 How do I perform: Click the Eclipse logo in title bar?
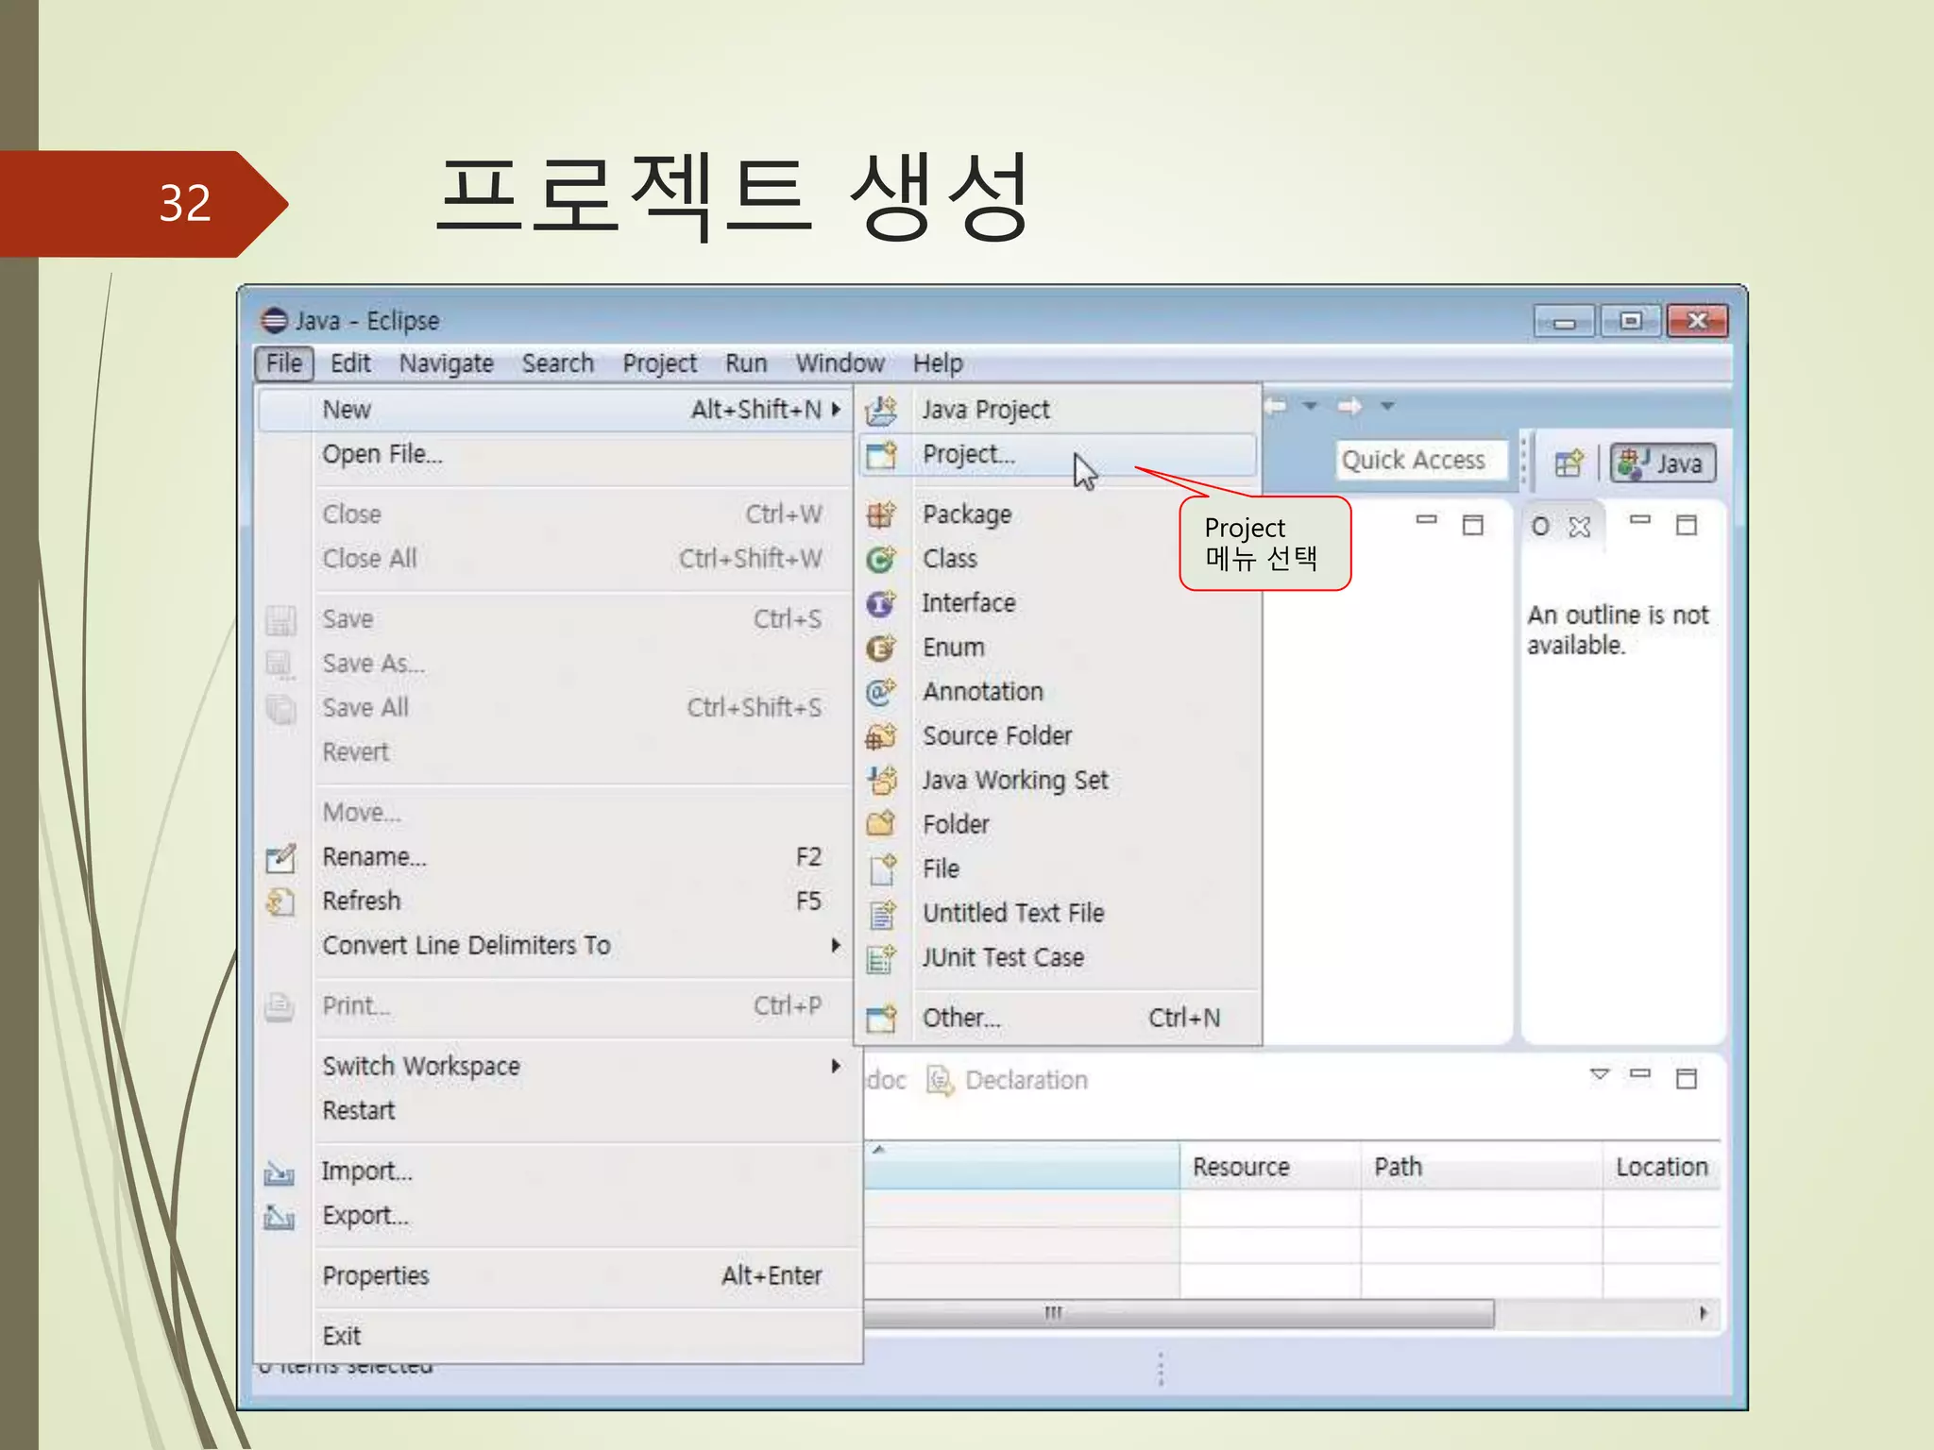[x=274, y=321]
